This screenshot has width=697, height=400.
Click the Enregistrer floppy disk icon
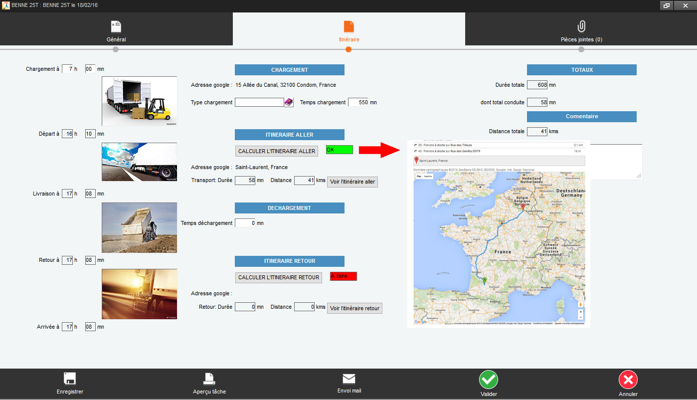[x=70, y=379]
